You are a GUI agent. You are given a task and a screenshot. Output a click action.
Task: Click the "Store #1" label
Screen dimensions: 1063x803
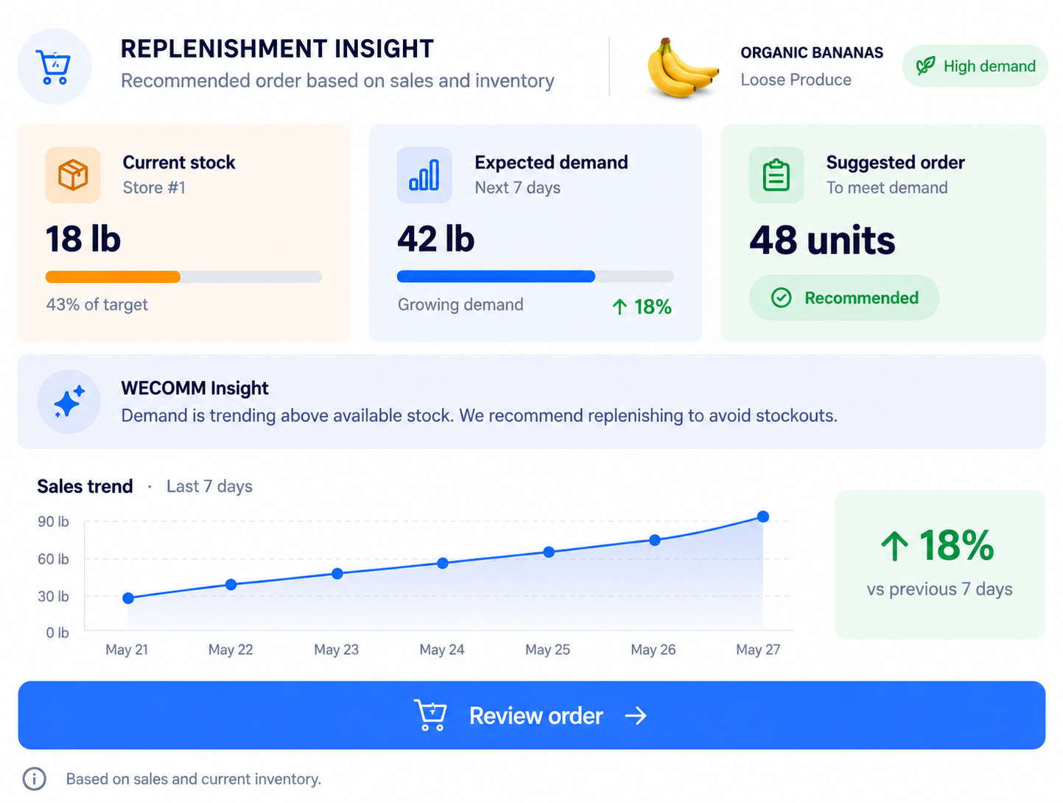pos(154,188)
